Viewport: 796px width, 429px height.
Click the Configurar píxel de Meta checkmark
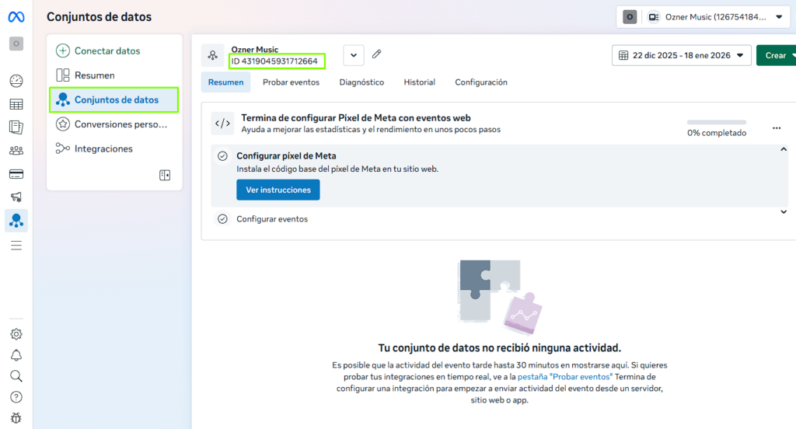coord(222,156)
